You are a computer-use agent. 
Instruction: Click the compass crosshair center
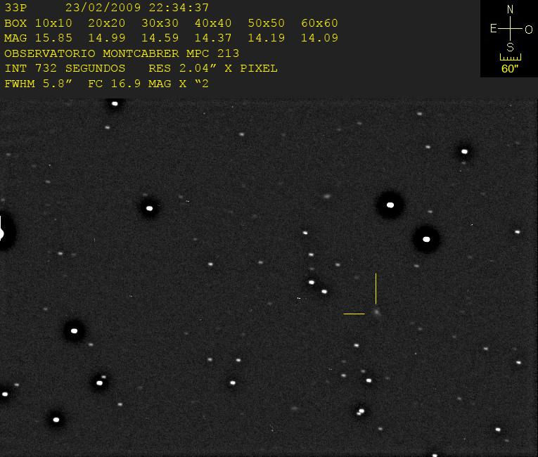(510, 28)
